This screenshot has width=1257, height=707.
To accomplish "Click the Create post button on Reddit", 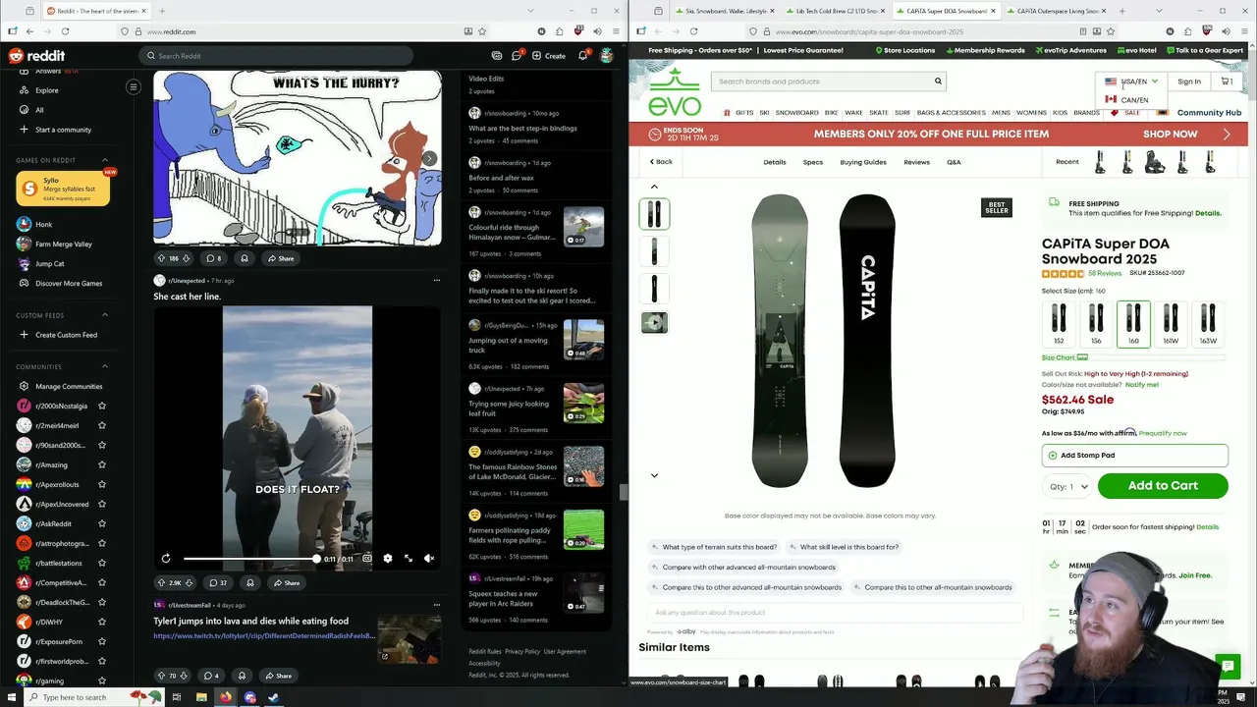I will point(549,56).
